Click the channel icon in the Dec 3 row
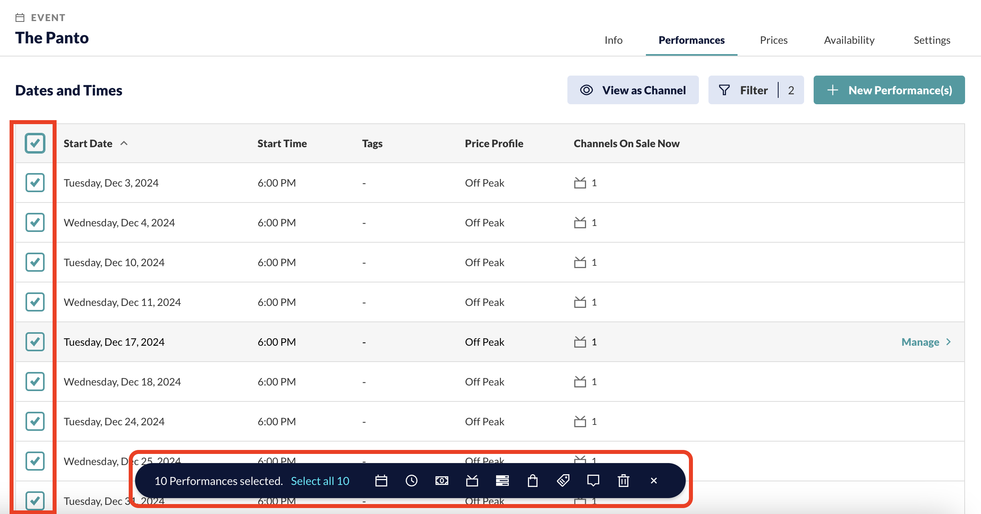The image size is (981, 514). point(580,183)
